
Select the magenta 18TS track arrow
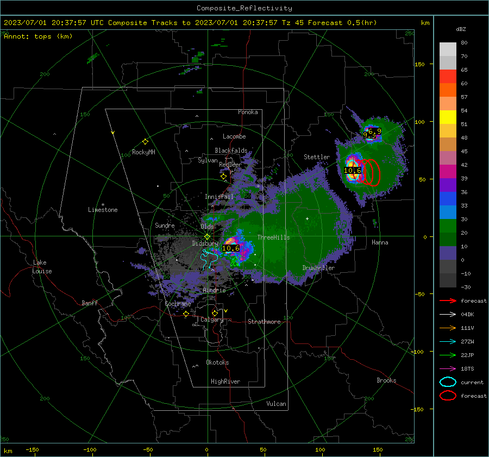(x=448, y=369)
